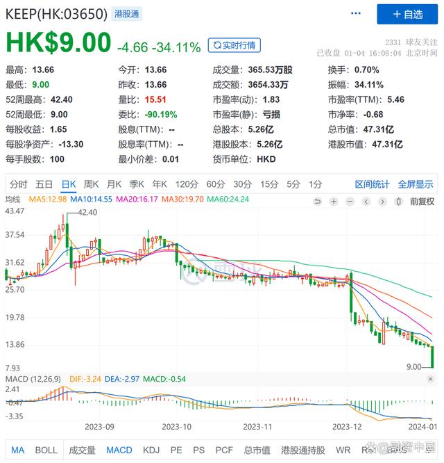Select MA overlay indicator

coord(17,450)
